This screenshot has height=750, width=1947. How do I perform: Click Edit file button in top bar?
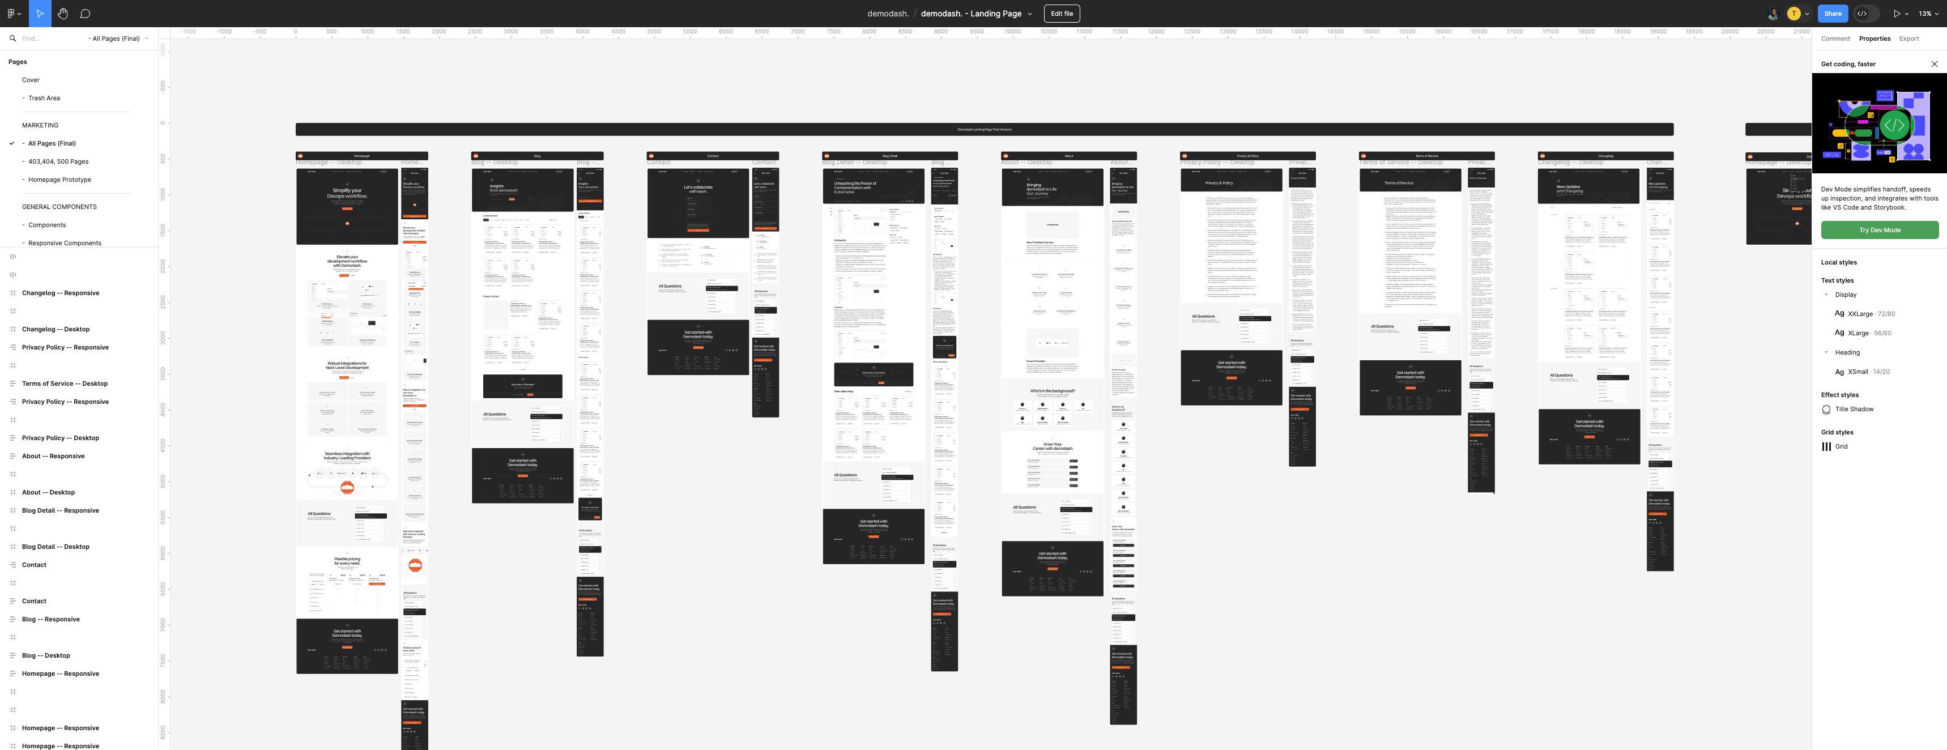coord(1060,12)
